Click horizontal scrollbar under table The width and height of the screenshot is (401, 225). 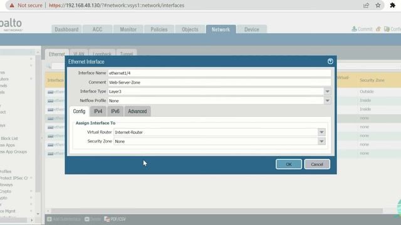217,211
